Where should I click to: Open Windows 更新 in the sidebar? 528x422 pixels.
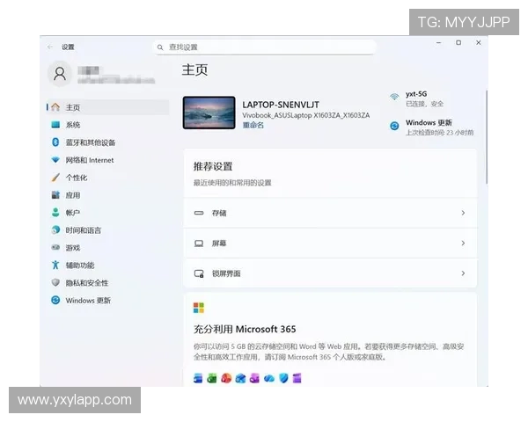click(107, 300)
